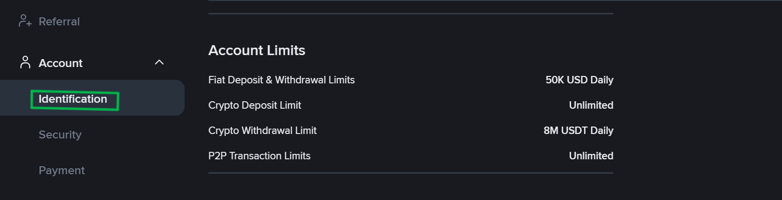The image size is (782, 200).
Task: Click the divider line above Account Limits
Action: [x=410, y=14]
